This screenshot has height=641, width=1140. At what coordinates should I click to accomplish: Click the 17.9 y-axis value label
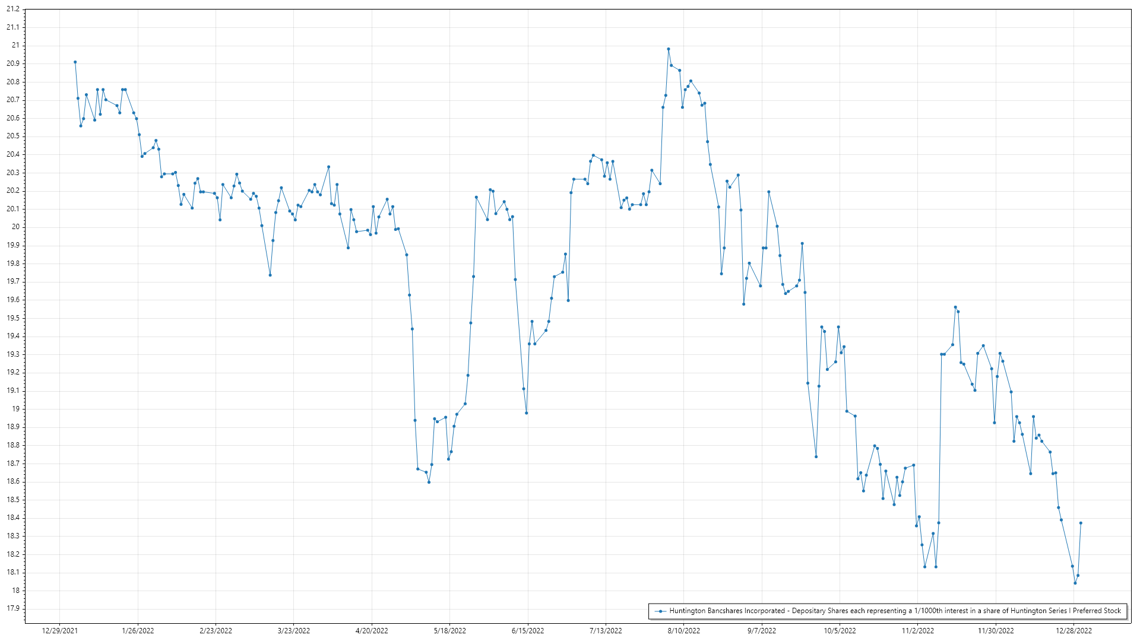coord(12,608)
